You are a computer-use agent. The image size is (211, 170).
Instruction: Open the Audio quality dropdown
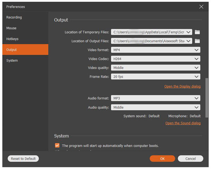click(x=155, y=107)
